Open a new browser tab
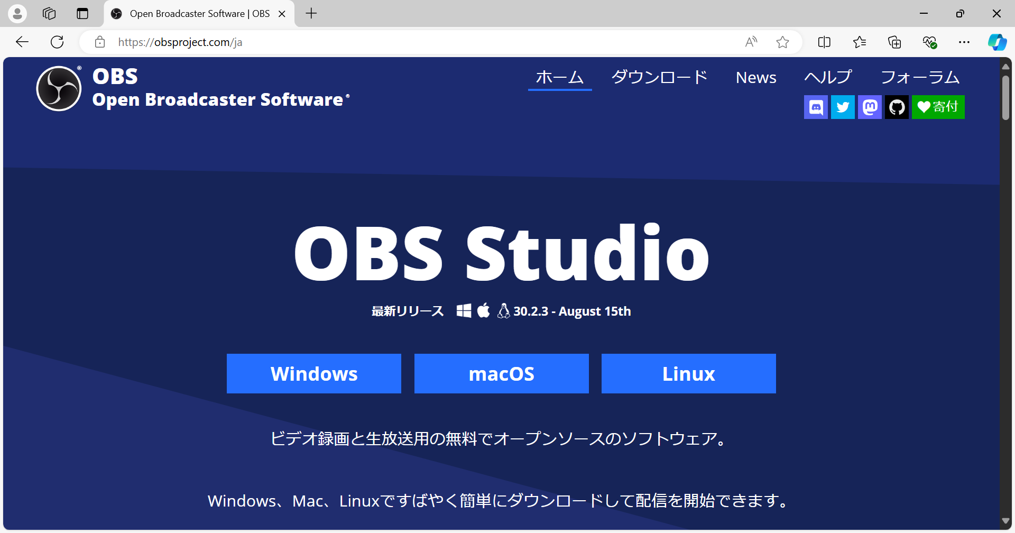This screenshot has width=1015, height=533. click(311, 14)
